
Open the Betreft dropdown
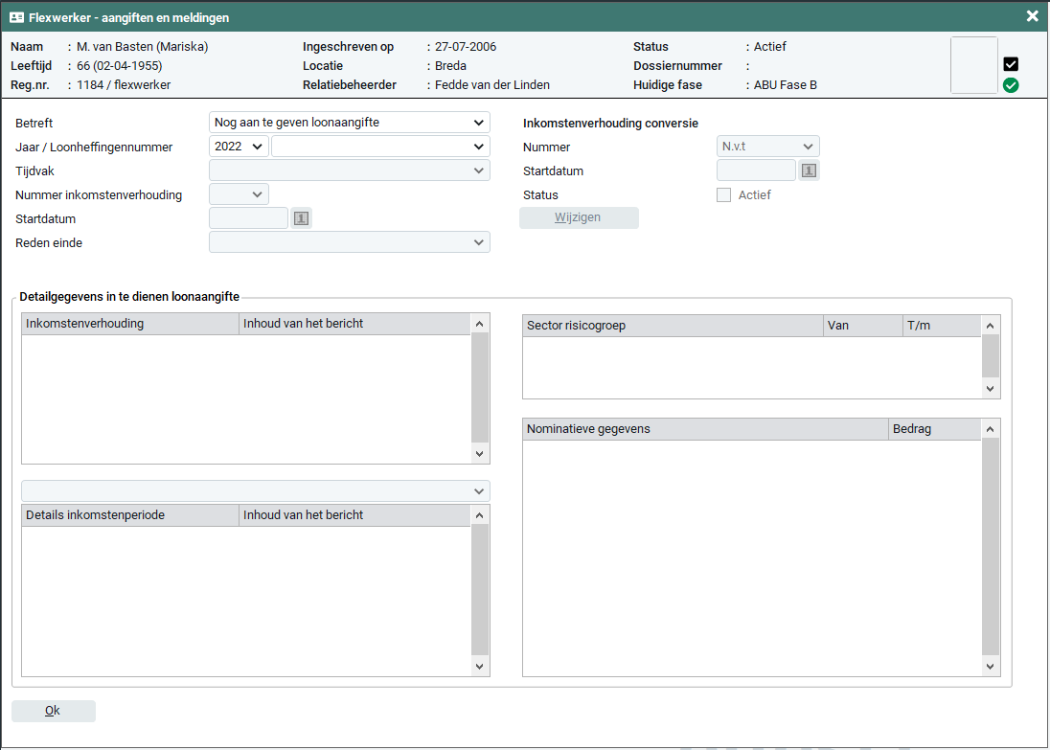click(349, 123)
